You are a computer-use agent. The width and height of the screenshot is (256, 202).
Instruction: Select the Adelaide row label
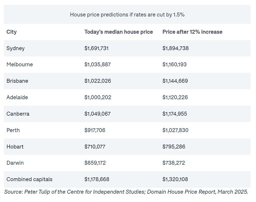click(x=17, y=97)
